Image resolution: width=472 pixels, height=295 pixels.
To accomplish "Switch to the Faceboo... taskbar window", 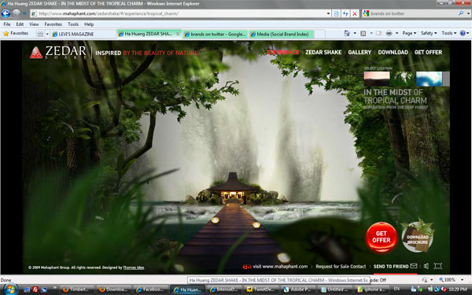I will (151, 289).
